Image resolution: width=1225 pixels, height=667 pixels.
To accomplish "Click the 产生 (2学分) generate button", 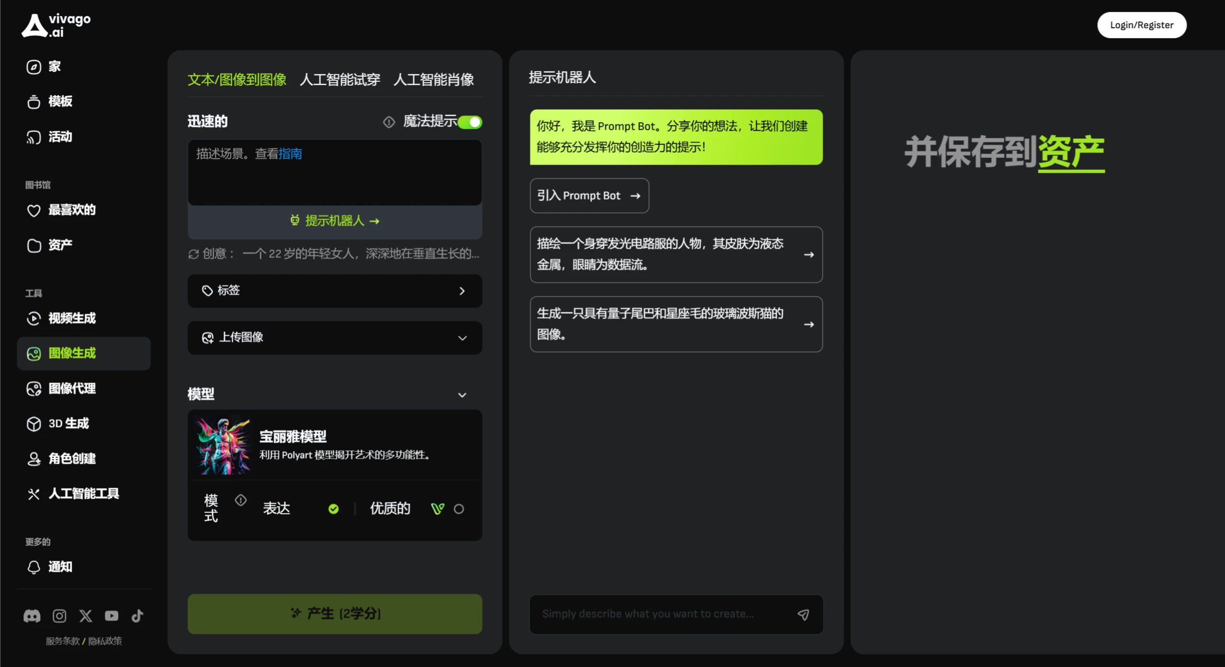I will pos(334,613).
